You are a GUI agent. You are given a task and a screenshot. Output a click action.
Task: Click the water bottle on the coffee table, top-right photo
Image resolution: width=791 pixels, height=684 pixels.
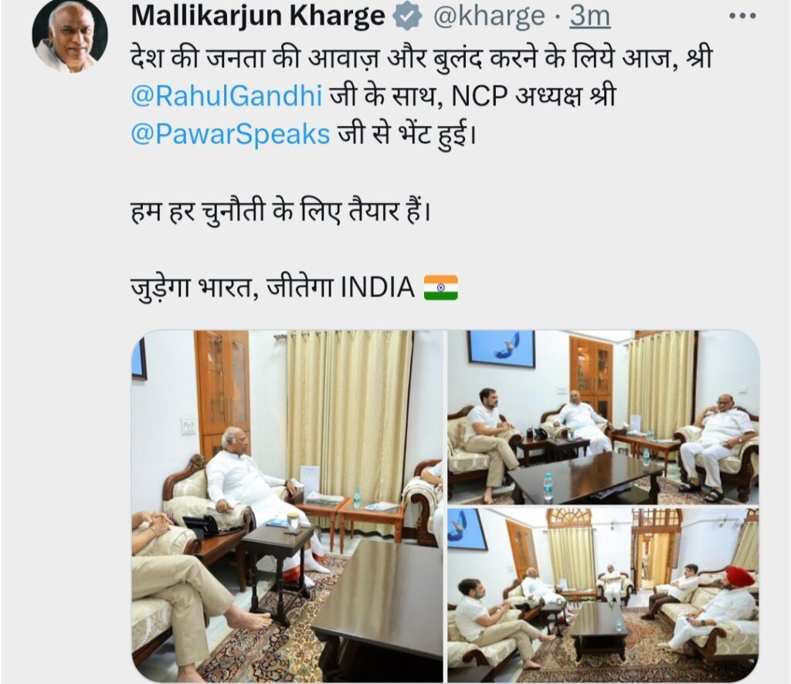click(548, 486)
